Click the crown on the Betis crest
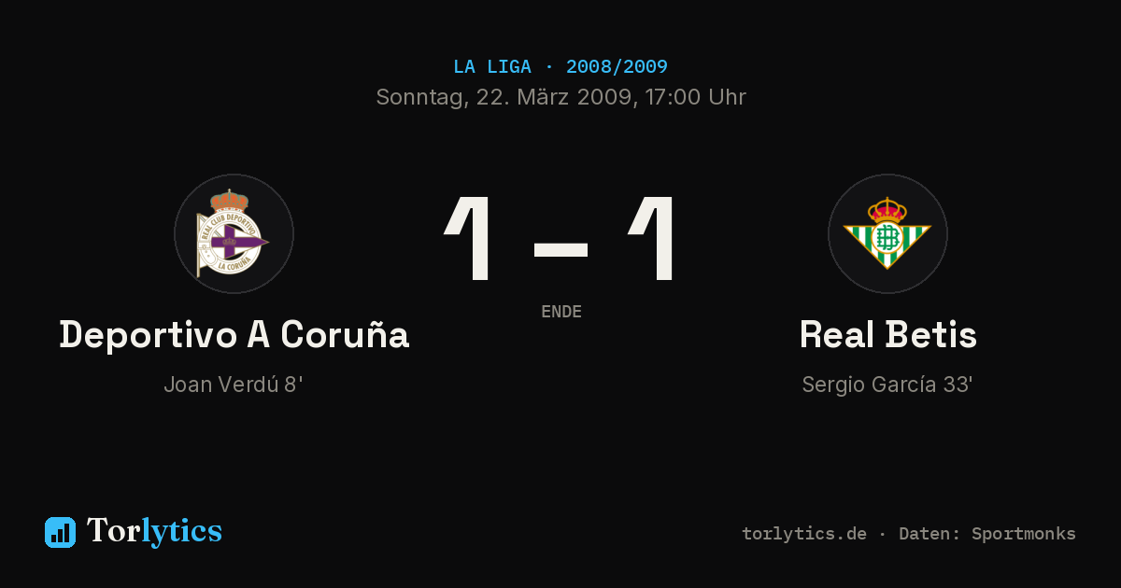 coord(887,209)
